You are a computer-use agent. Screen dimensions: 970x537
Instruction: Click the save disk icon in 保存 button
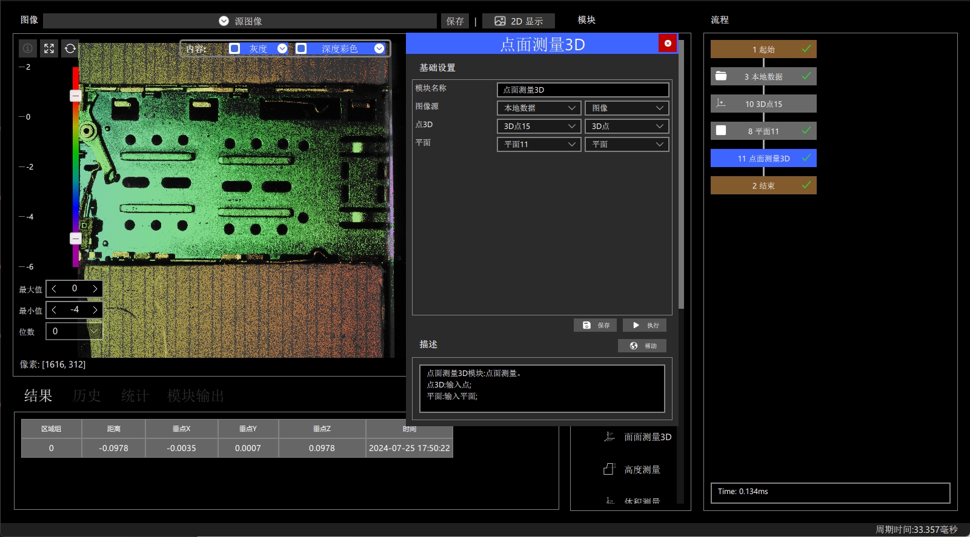coord(586,325)
